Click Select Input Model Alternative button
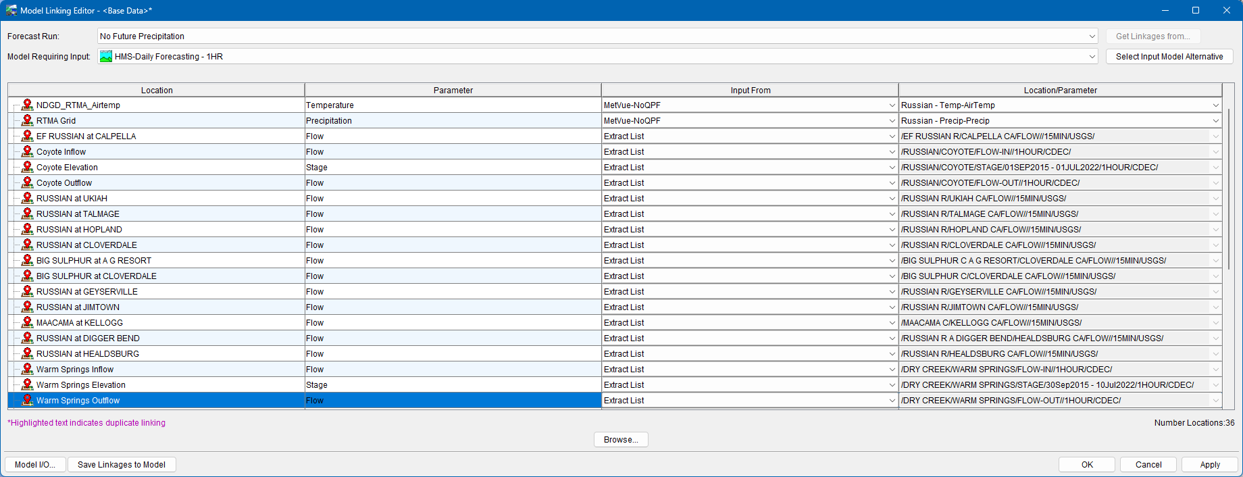Screen dimensions: 1243x477 pos(1169,57)
